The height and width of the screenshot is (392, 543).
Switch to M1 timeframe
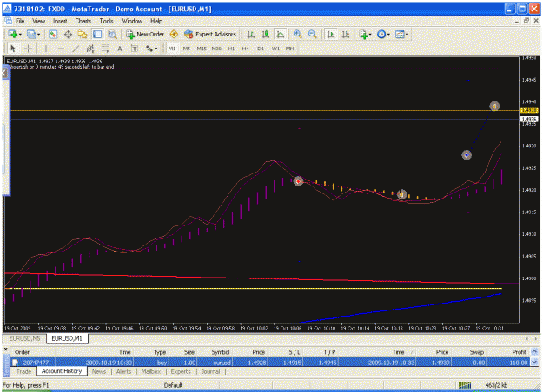(x=172, y=49)
